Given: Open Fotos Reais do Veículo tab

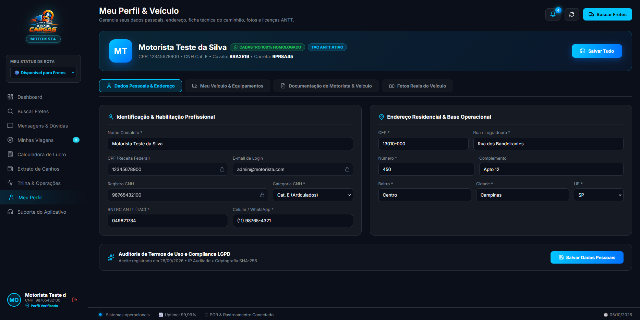Looking at the screenshot, I should [418, 86].
